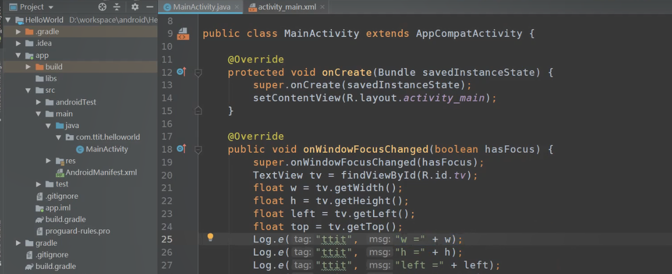The width and height of the screenshot is (672, 274).
Task: Fold the onCreate method at line 12
Action: pos(198,73)
